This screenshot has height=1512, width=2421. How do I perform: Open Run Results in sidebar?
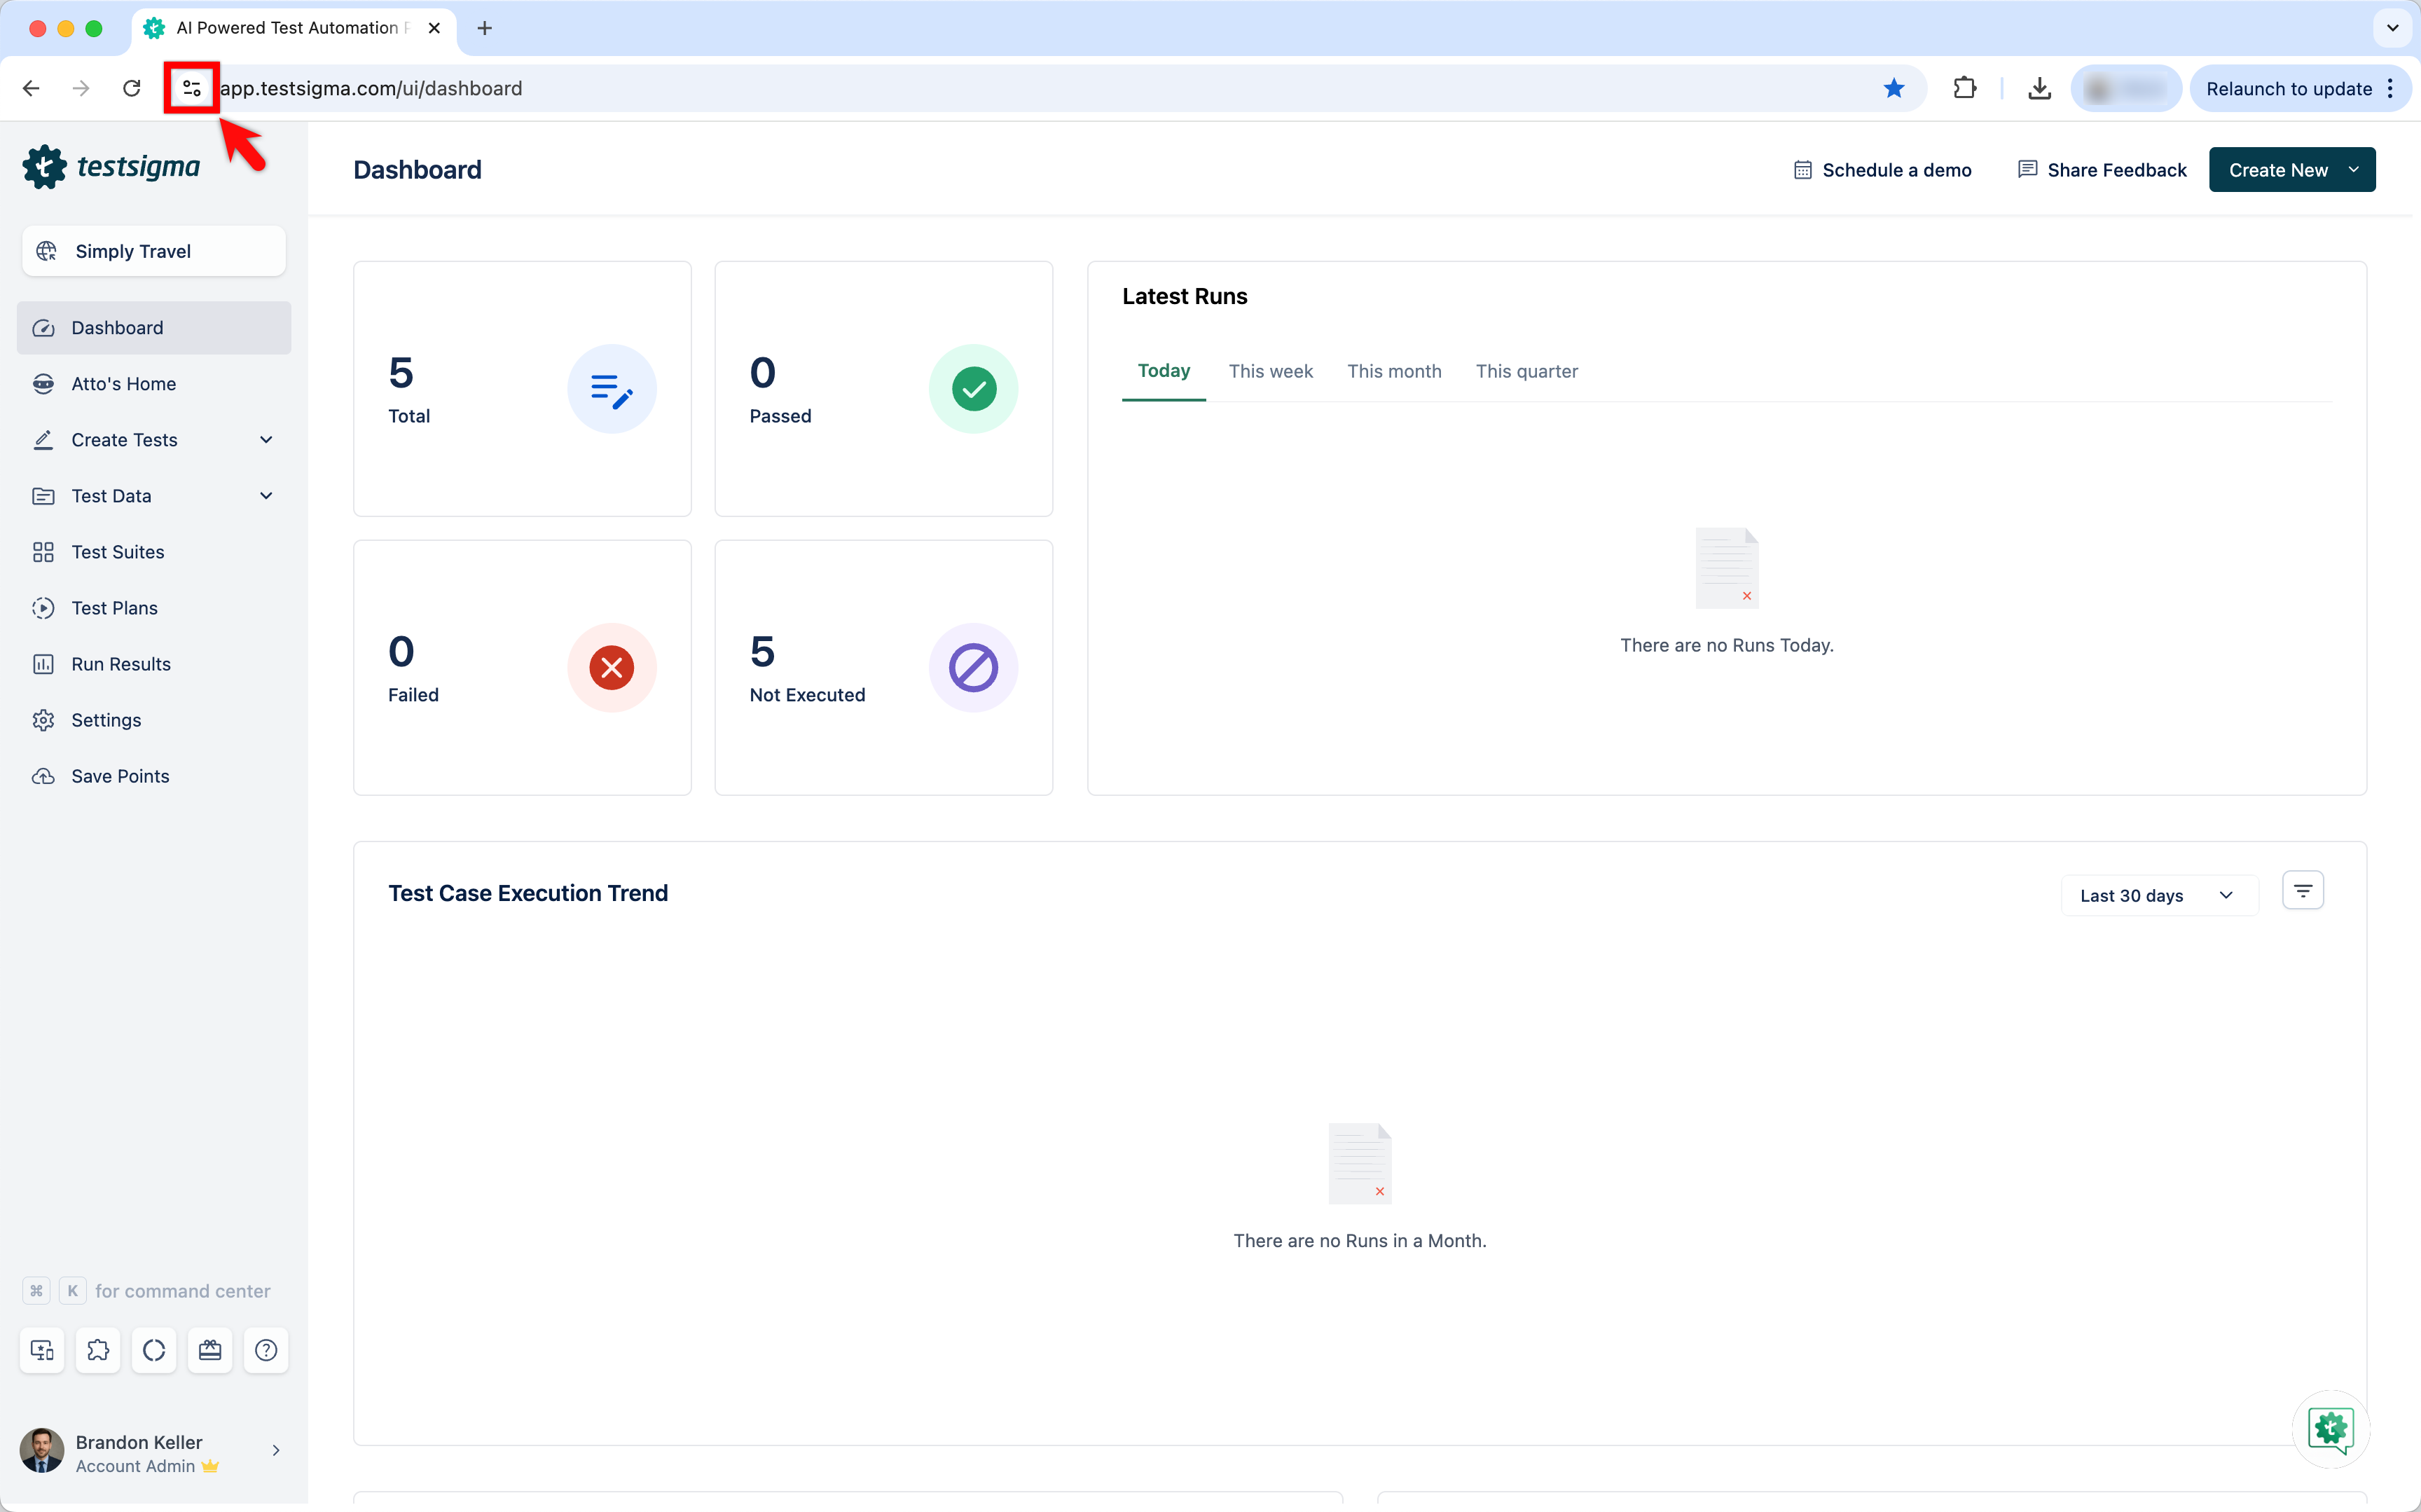121,664
